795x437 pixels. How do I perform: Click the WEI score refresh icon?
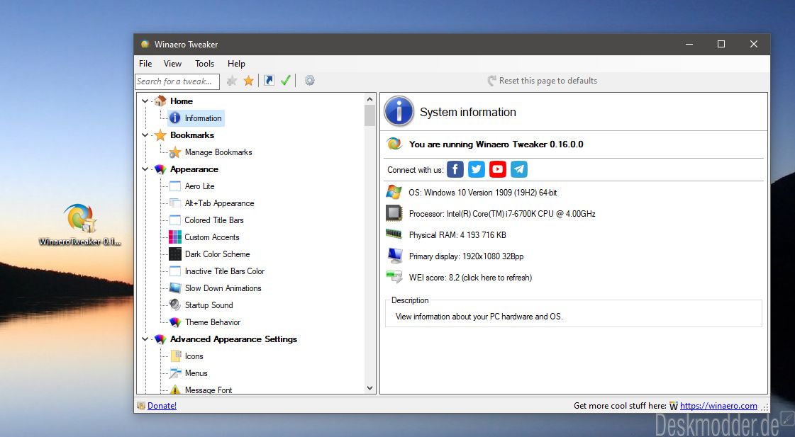(x=394, y=277)
